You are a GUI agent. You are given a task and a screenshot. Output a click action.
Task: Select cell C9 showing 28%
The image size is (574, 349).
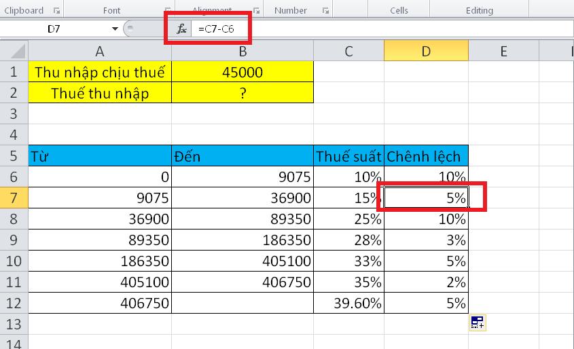349,240
